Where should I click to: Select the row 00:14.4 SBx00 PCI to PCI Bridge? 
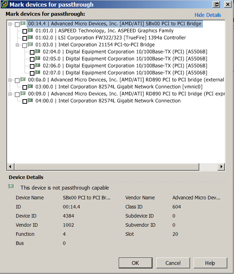click(x=115, y=24)
